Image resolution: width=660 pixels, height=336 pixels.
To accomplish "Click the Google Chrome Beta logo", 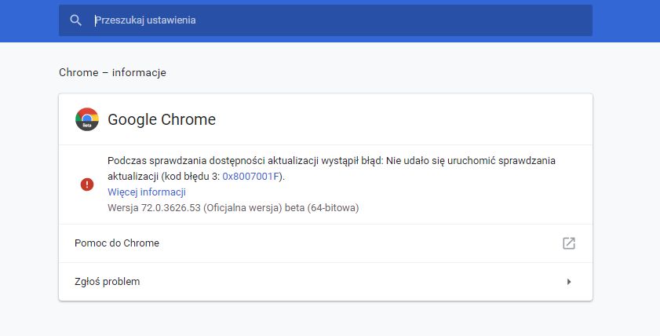I will [x=87, y=119].
